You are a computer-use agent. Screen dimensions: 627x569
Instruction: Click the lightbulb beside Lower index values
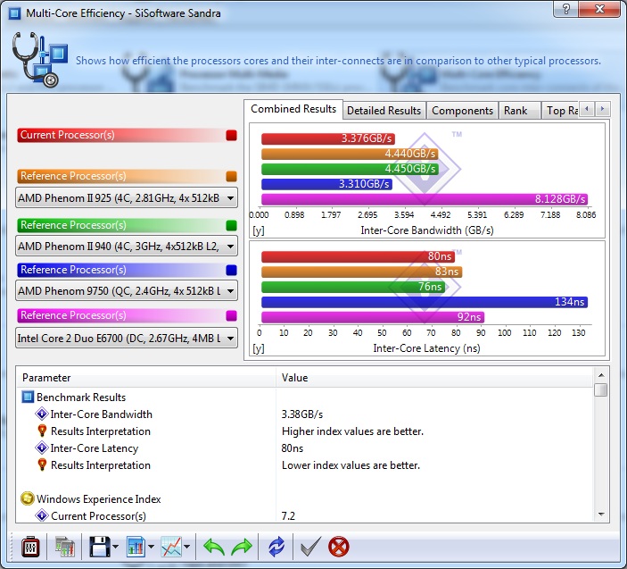click(x=42, y=464)
